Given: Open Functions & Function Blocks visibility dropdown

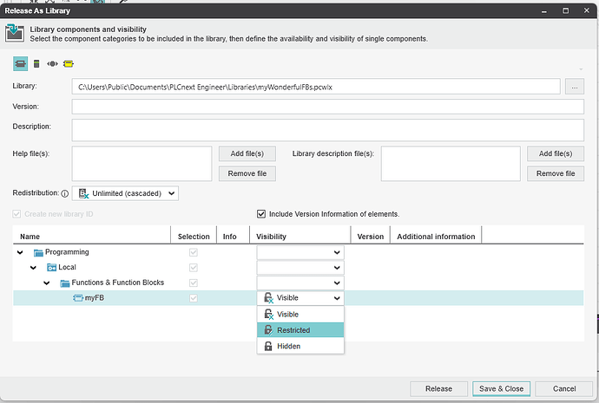Looking at the screenshot, I should coord(300,283).
